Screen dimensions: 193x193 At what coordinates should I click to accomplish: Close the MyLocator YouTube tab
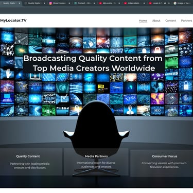coord(119,3)
